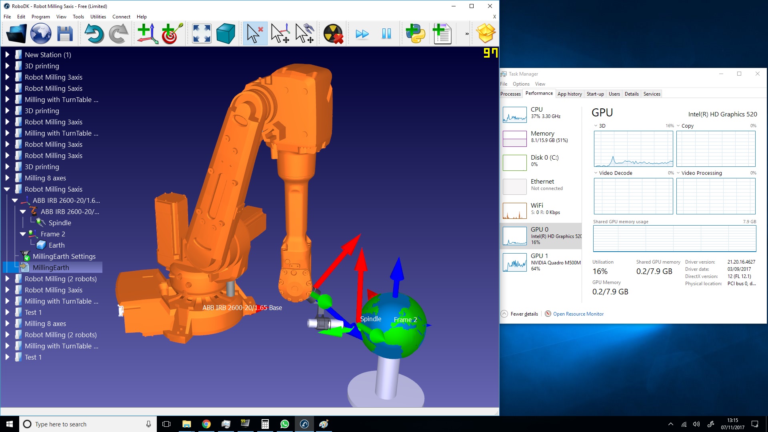Screen dimensions: 768x432
Task: Click the Add Python program icon
Action: [415, 34]
